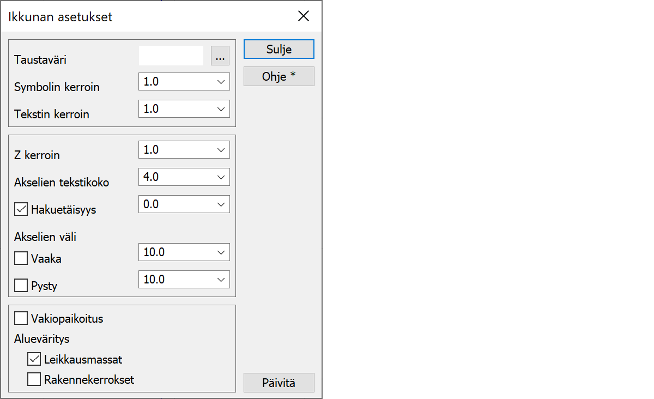Check the Rakennekerrokset checkbox

pyautogui.click(x=34, y=379)
